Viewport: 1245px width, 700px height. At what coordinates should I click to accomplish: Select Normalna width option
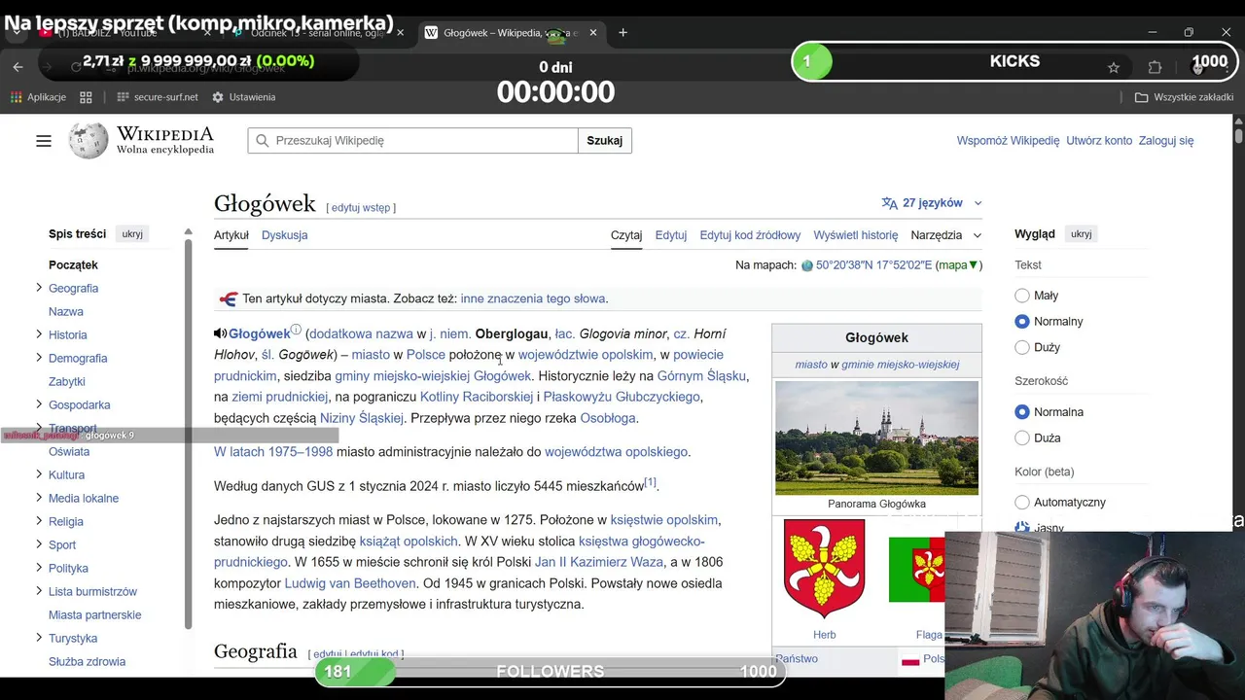pos(1021,412)
